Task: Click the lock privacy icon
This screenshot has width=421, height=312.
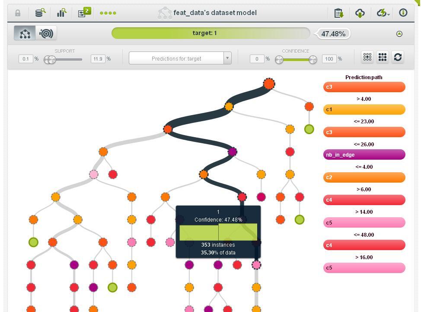Action: pyautogui.click(x=18, y=13)
